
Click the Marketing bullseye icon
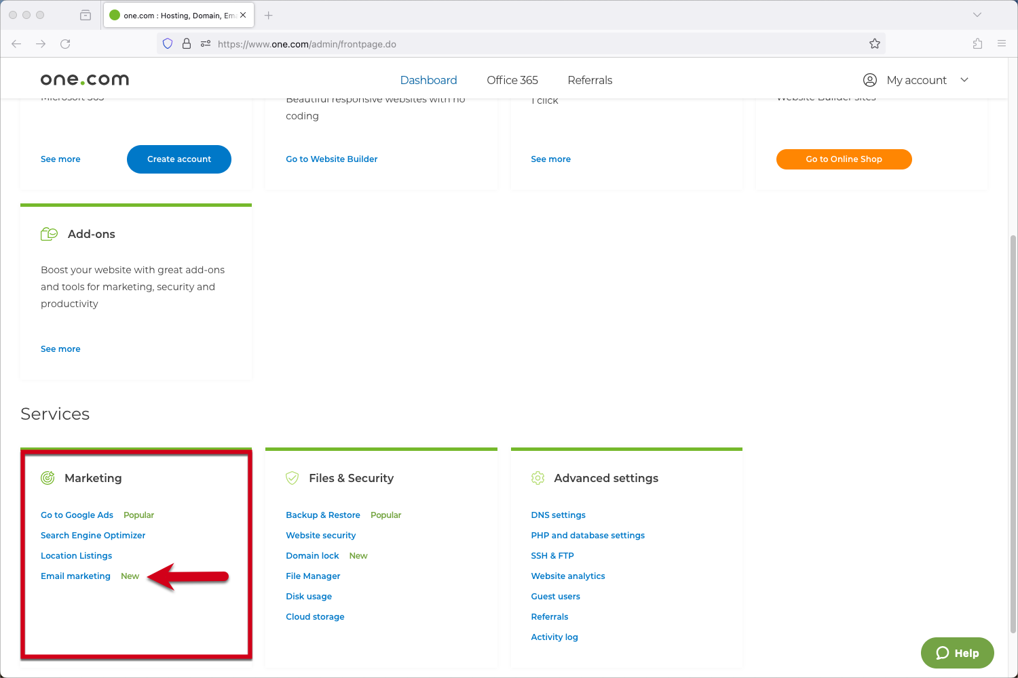tap(48, 477)
